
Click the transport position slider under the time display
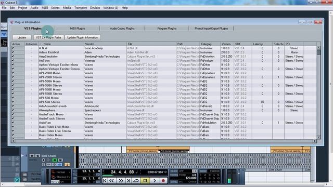point(135,176)
